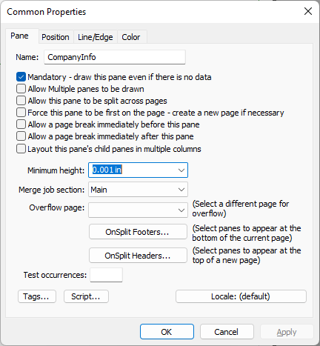Image resolution: width=320 pixels, height=346 pixels.
Task: Tick Allow page break immediately before this pane
Action: coord(21,124)
